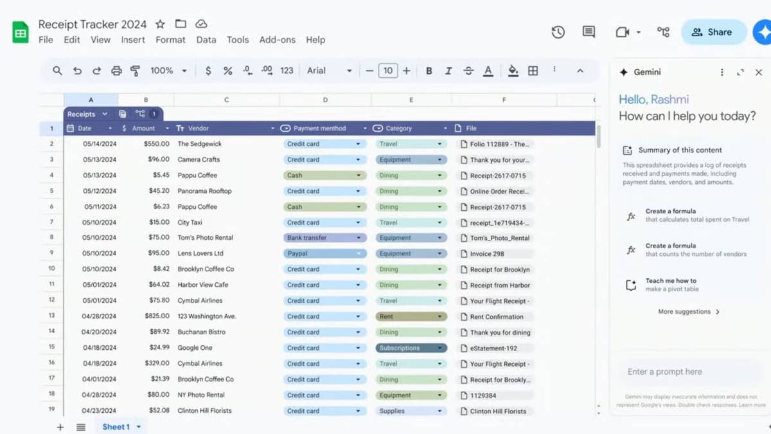Click the Google Sheets home logo
Viewport: 771px width, 434px height.
point(21,32)
